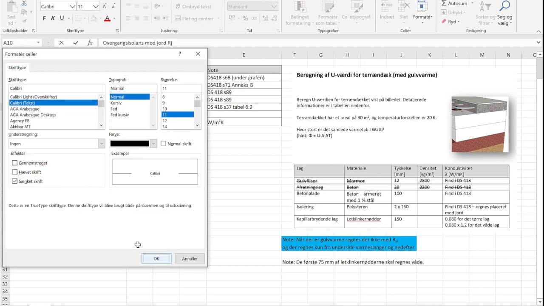Open the ribbon font size dropdown
544x306 pixels.
point(96,6)
